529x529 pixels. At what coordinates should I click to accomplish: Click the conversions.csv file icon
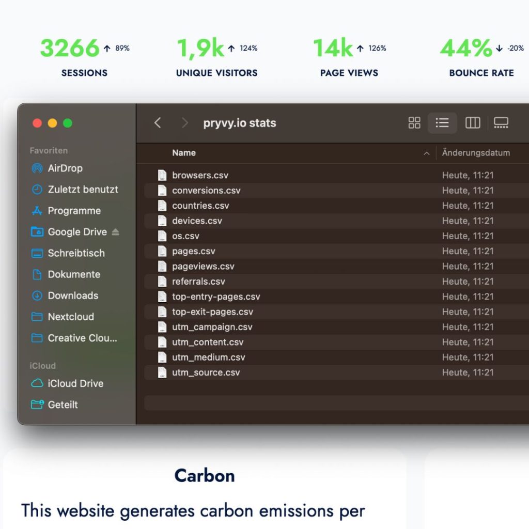coord(162,190)
